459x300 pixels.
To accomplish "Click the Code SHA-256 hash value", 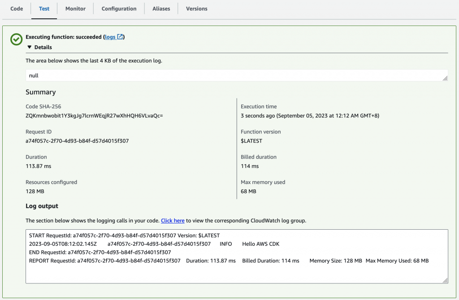I will point(94,116).
